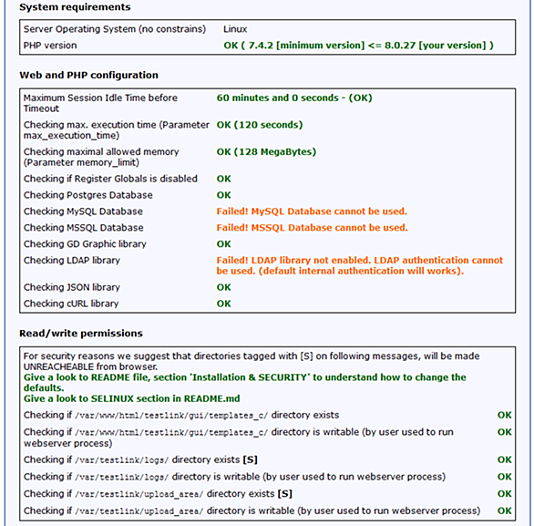Click templates_c 'directory exists' check line

pos(181,416)
